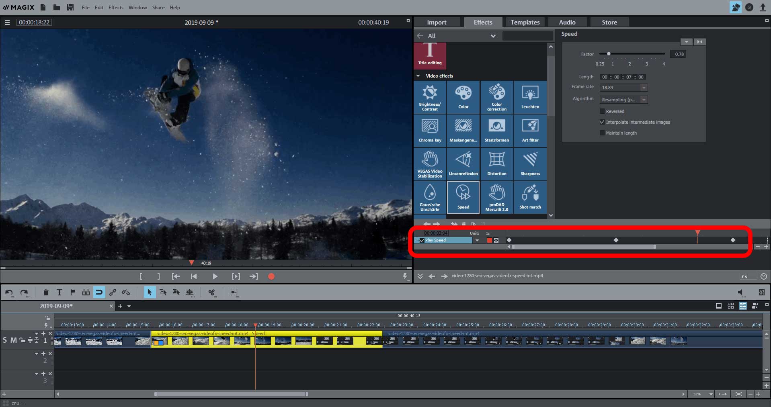The height and width of the screenshot is (407, 771).
Task: Select the Distortion effect tile
Action: tap(497, 164)
